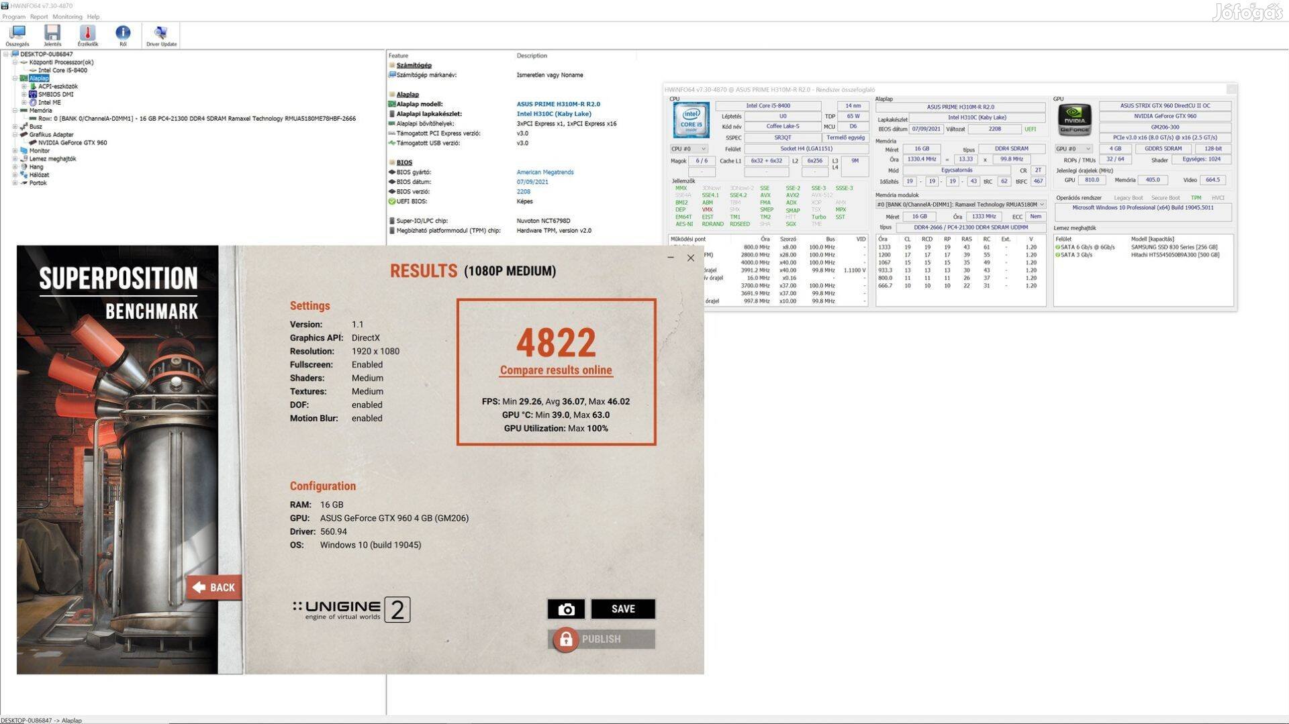This screenshot has height=724, width=1289.
Task: Open Compare results online link
Action: 556,370
